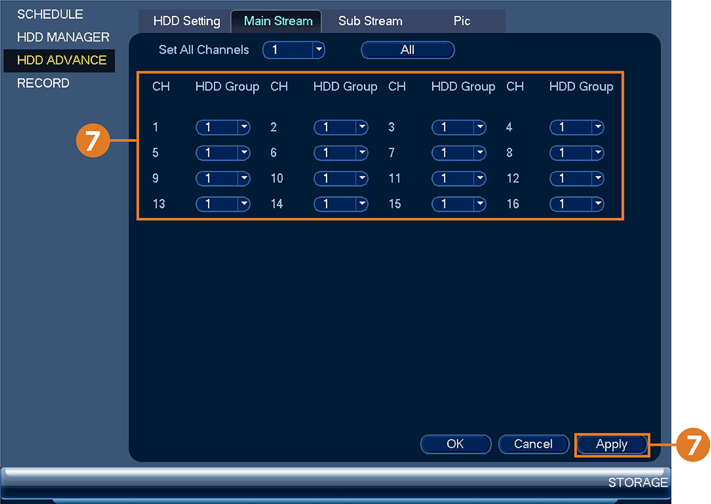The height and width of the screenshot is (504, 711).
Task: Open HDD Group dropdown for channel 4
Action: coord(577,127)
